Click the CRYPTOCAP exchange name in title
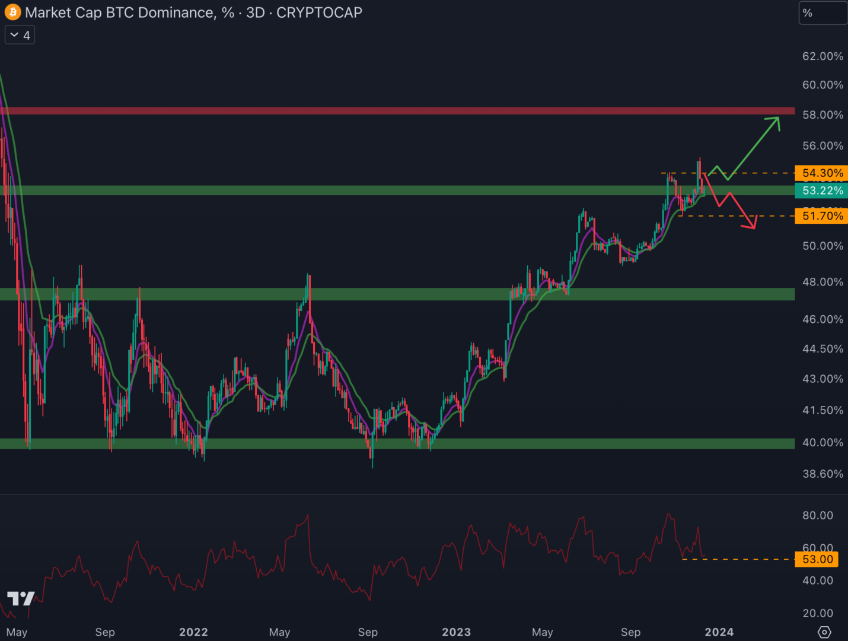The width and height of the screenshot is (848, 641). point(319,12)
